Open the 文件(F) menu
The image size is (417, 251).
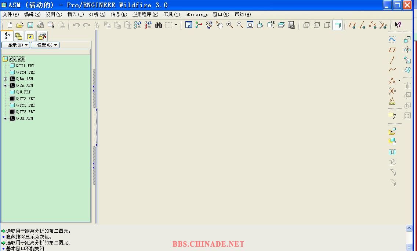11,14
